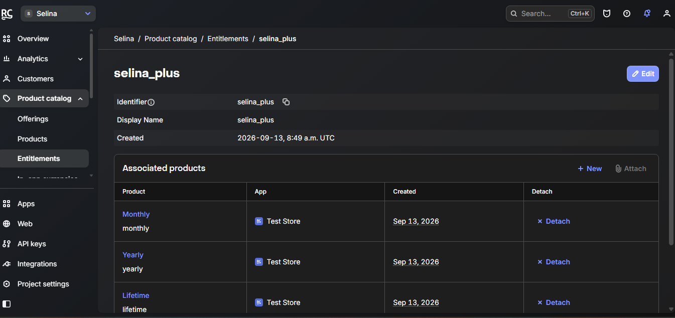Detach the Yearly product
This screenshot has height=318, width=675.
click(x=554, y=262)
